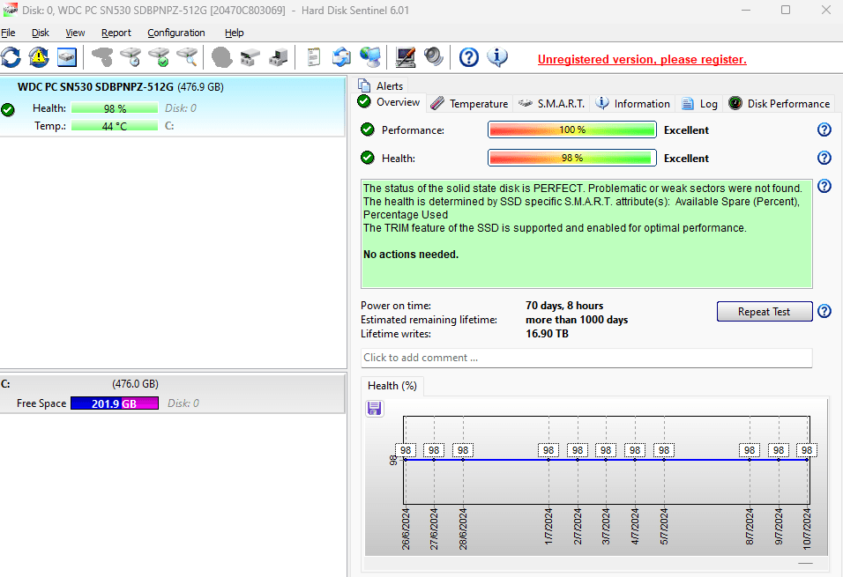
Task: Switch to the Temperature tab
Action: [x=469, y=103]
